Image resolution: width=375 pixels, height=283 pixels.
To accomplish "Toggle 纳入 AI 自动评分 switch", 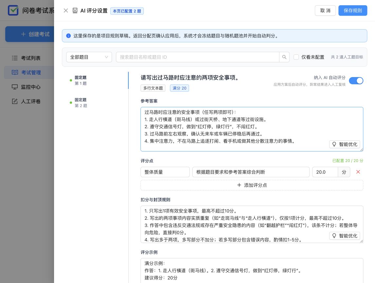I will (x=356, y=81).
